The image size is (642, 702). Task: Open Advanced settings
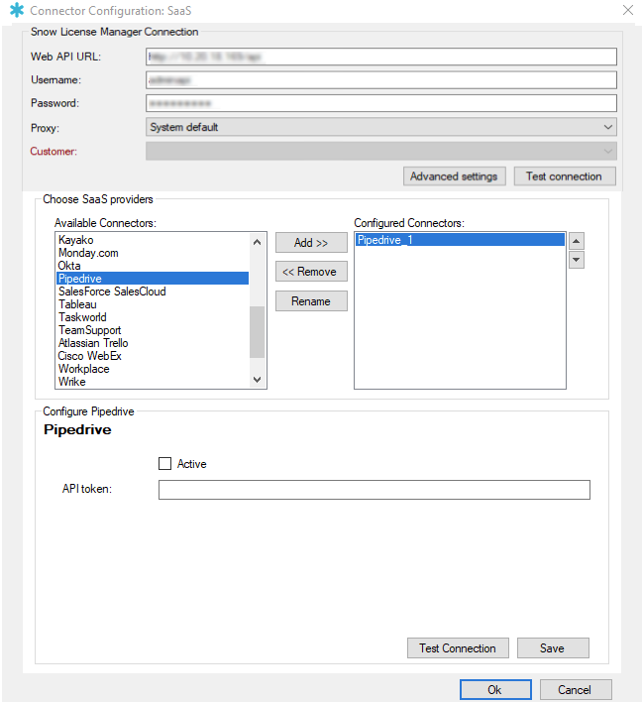click(x=455, y=176)
